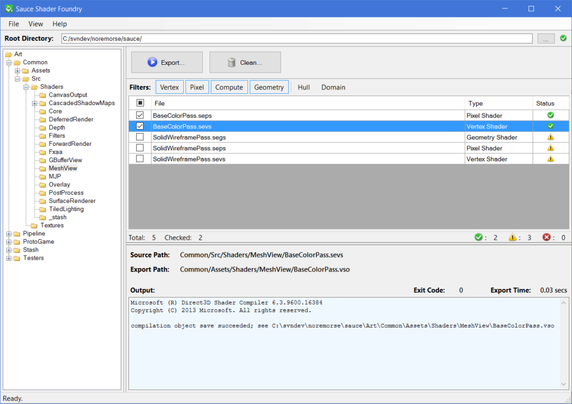The height and width of the screenshot is (404, 572).
Task: Click the green success count icon
Action: pyautogui.click(x=479, y=237)
